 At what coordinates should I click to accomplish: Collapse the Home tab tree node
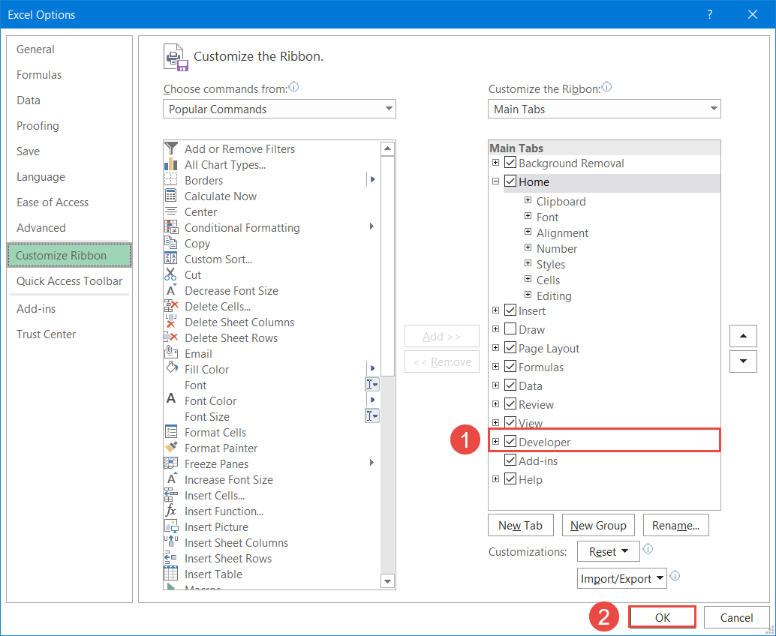click(495, 181)
